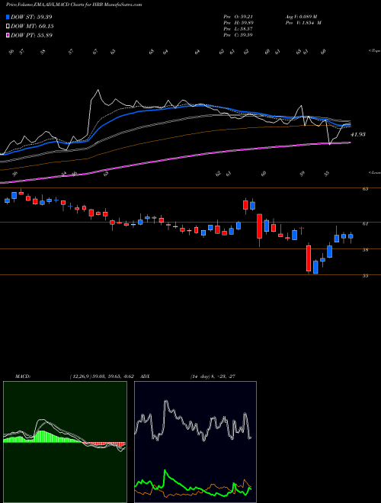Screen dimensions: 381x503
Task: Click the 55 price level label
Action: (365, 276)
